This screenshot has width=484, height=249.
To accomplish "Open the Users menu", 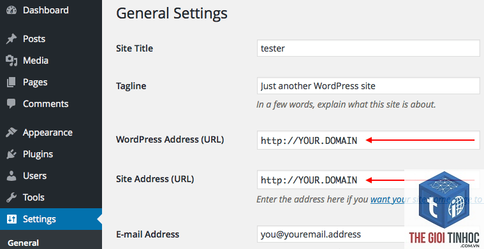I will pos(34,176).
